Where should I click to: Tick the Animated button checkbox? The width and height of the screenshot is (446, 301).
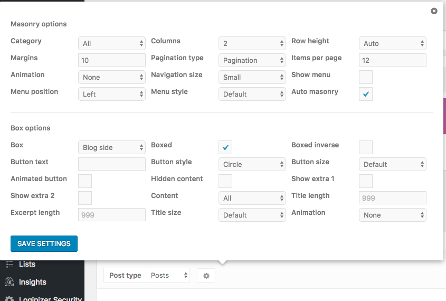pos(85,181)
